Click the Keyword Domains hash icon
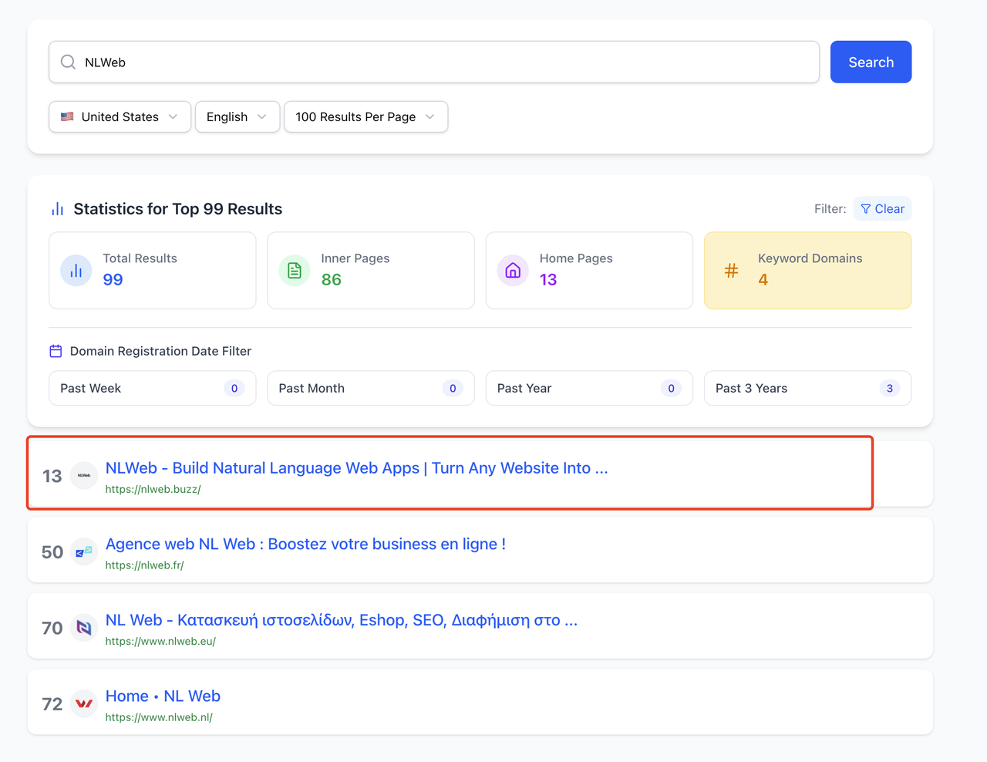Viewport: 987px width, 762px height. click(731, 271)
